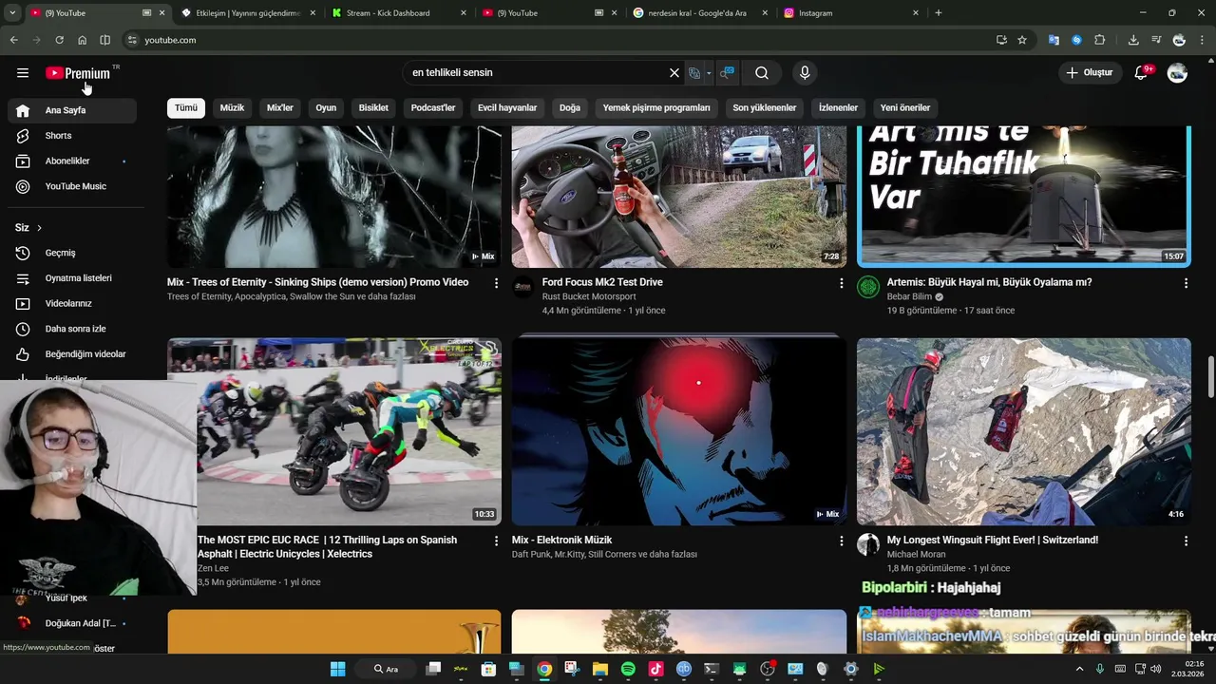This screenshot has width=1216, height=684.
Task: Select the Doğa filter chip
Action: pyautogui.click(x=570, y=107)
